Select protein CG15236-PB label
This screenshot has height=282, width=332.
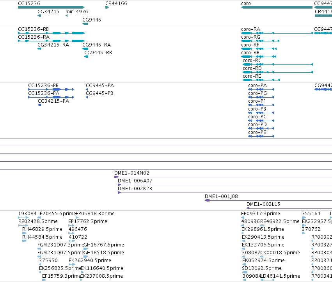43,86
